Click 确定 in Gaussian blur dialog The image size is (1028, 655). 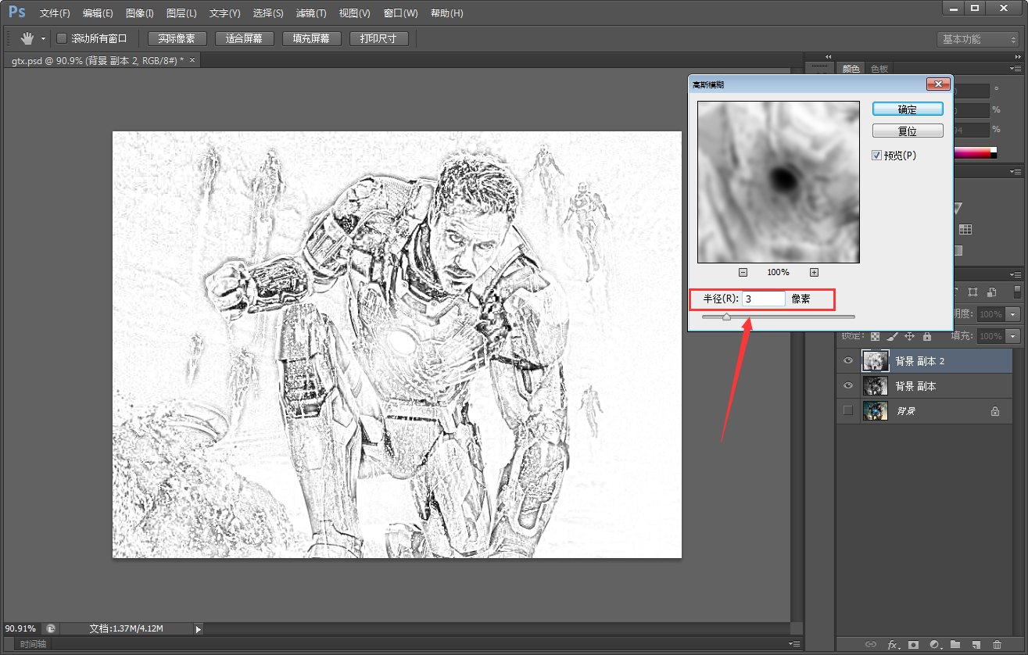pos(908,109)
